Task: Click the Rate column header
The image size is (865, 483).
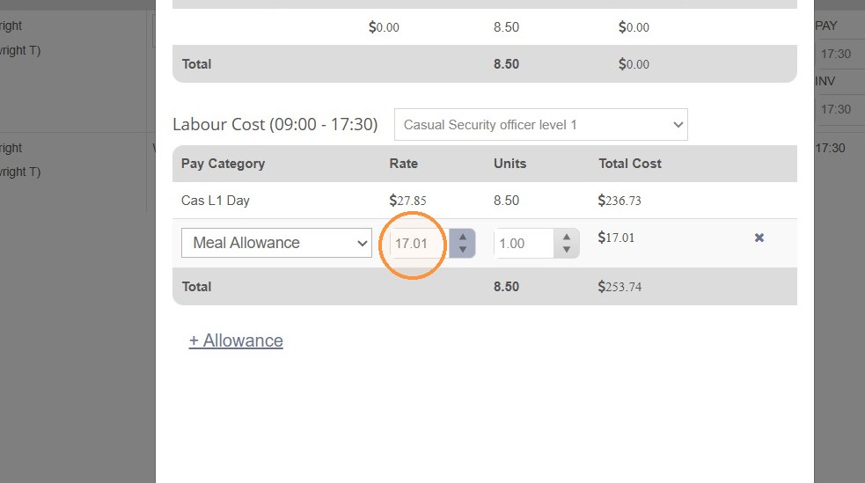Action: (403, 164)
